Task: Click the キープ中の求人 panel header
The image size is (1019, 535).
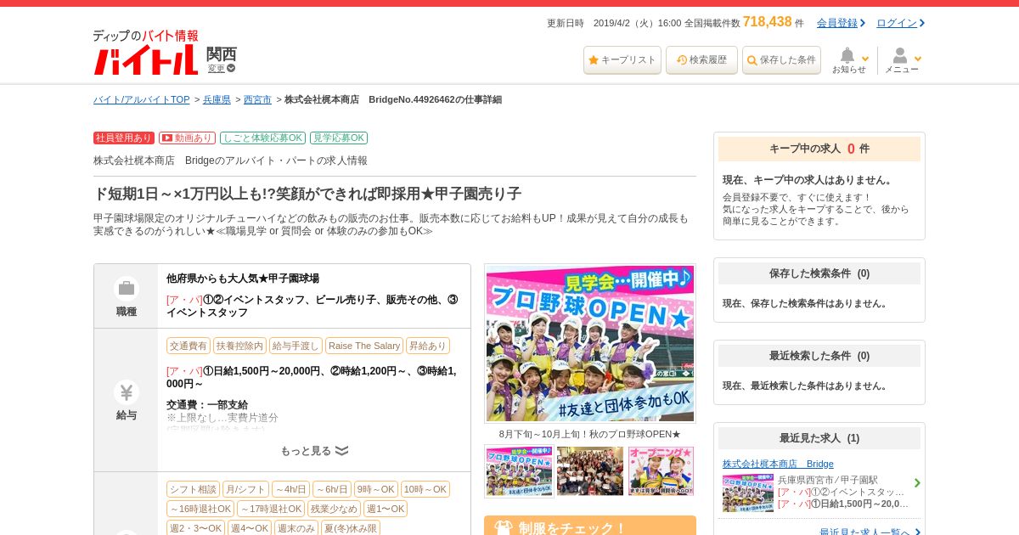Action: 819,149
